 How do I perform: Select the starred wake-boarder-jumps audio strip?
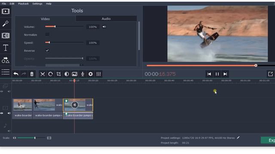(78, 115)
